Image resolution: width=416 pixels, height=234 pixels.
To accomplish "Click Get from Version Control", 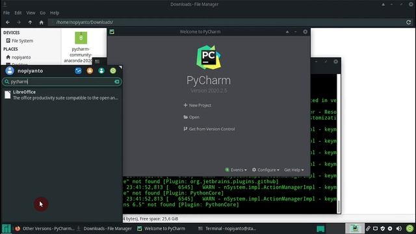I will pos(209,129).
